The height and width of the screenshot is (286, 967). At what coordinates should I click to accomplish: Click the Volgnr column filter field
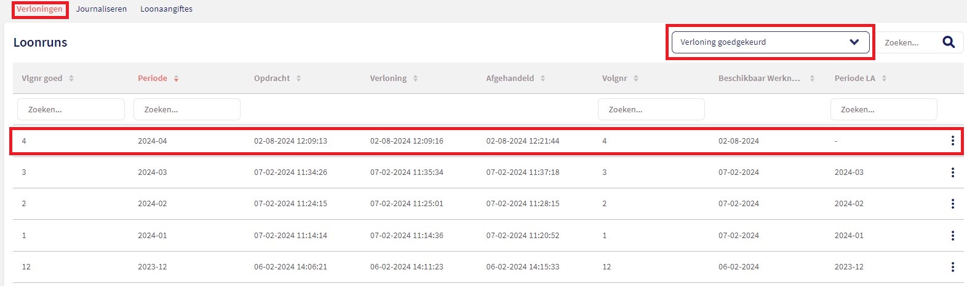click(651, 109)
